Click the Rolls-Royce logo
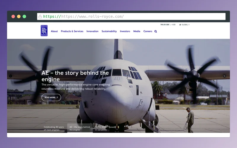Image resolution: width=237 pixels, height=148 pixels. coord(44,31)
